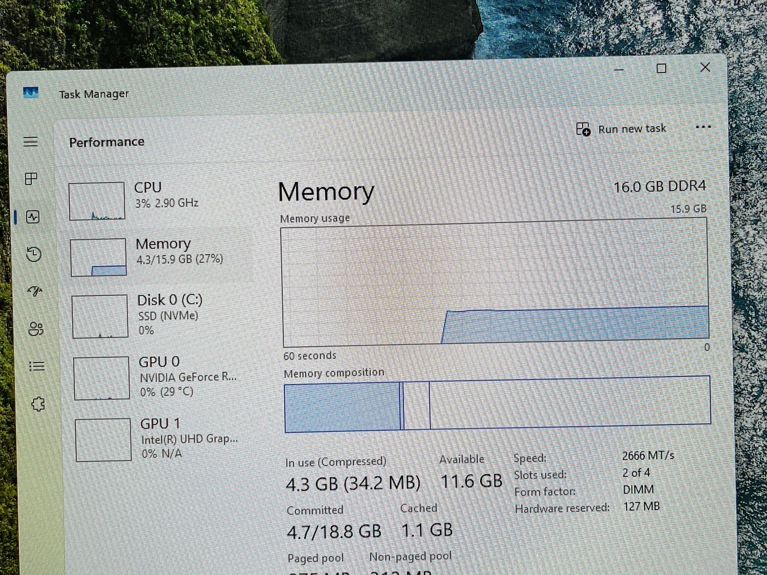Click the 16.0 GB DDR4 label
The height and width of the screenshot is (575, 767).
point(660,186)
